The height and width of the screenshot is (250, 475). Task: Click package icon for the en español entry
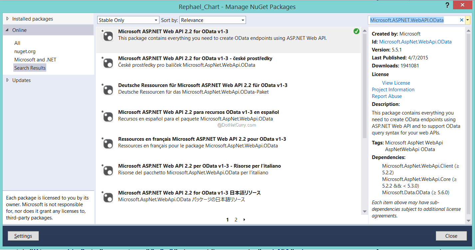(x=108, y=116)
